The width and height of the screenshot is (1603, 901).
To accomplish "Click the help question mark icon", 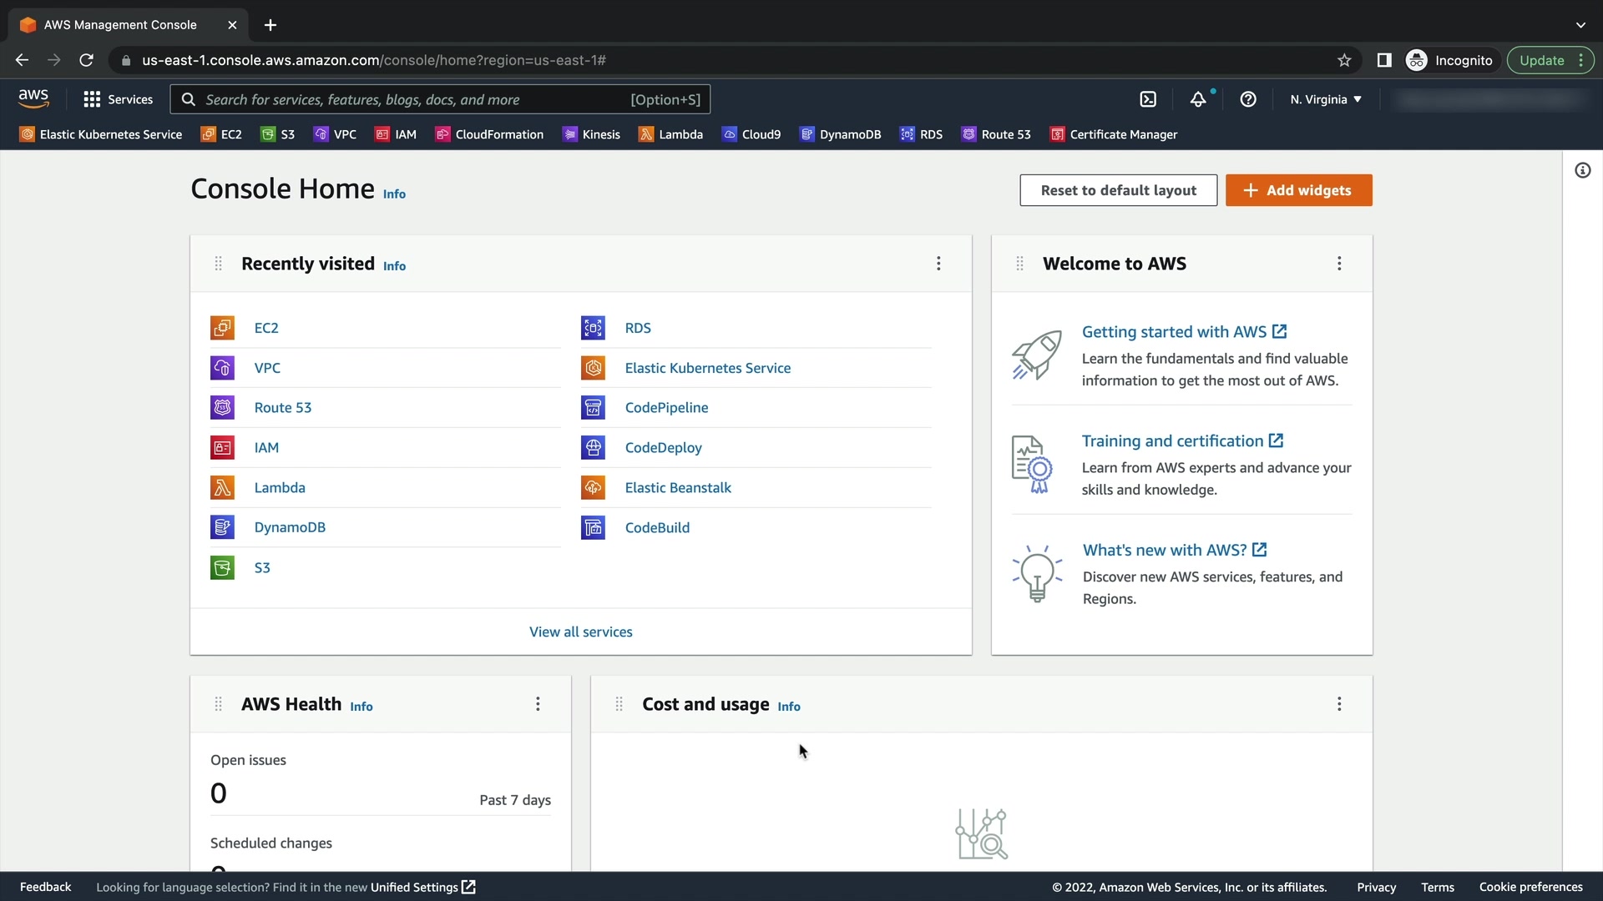I will [x=1248, y=99].
